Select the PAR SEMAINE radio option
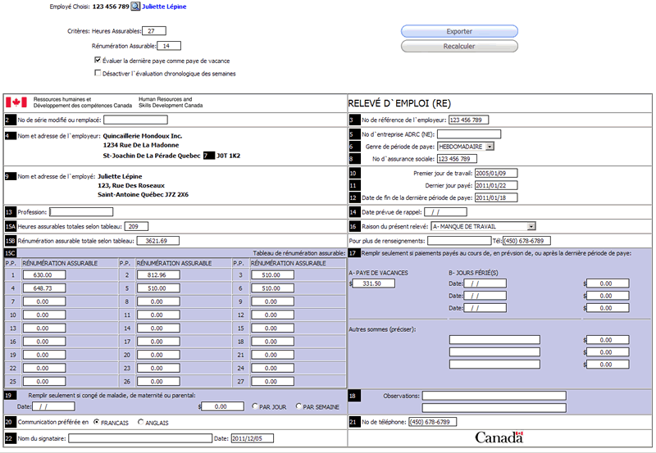The image size is (656, 453). click(298, 405)
